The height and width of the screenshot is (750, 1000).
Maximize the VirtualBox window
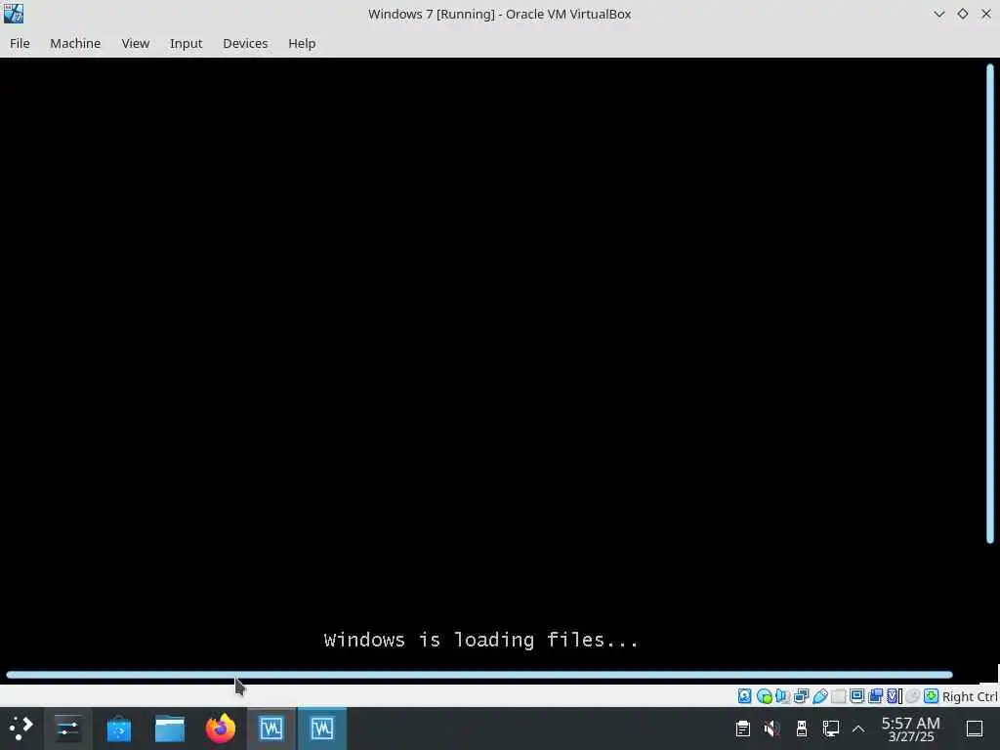[962, 14]
